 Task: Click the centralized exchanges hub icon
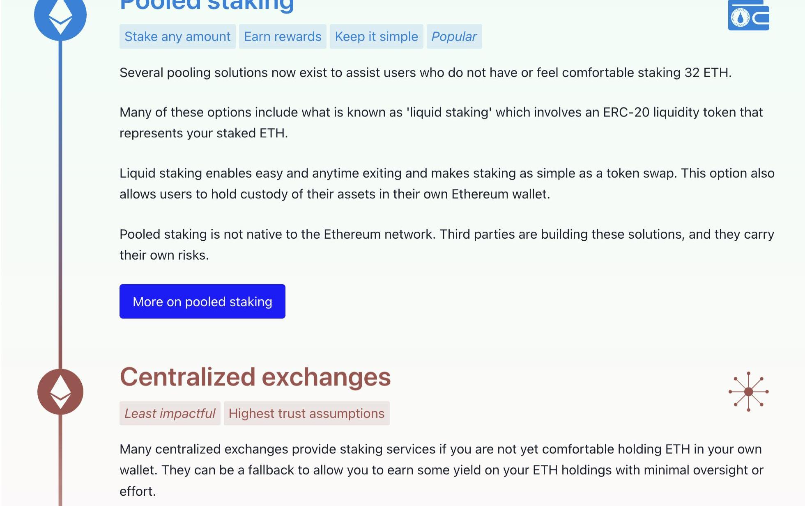click(748, 392)
